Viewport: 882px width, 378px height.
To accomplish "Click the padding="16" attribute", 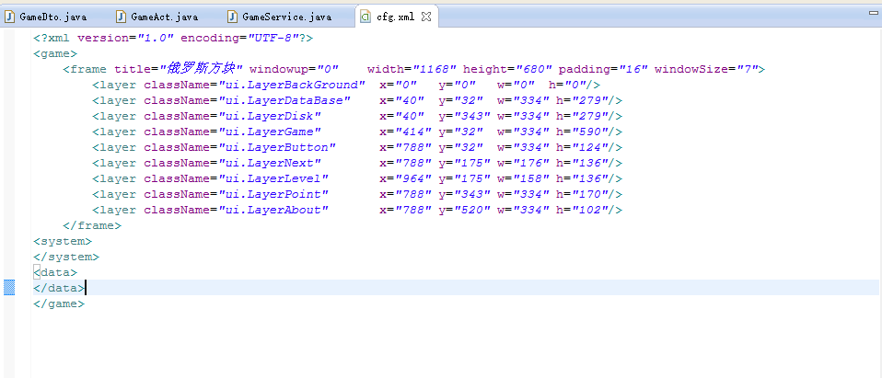I will [x=604, y=70].
